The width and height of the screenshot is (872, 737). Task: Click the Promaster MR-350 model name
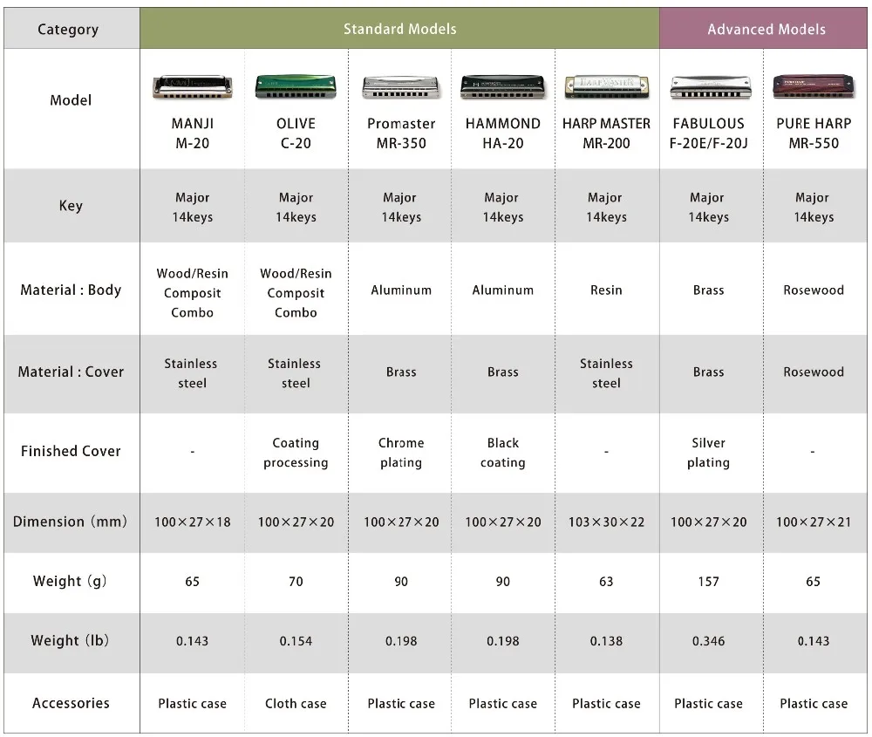(x=401, y=133)
